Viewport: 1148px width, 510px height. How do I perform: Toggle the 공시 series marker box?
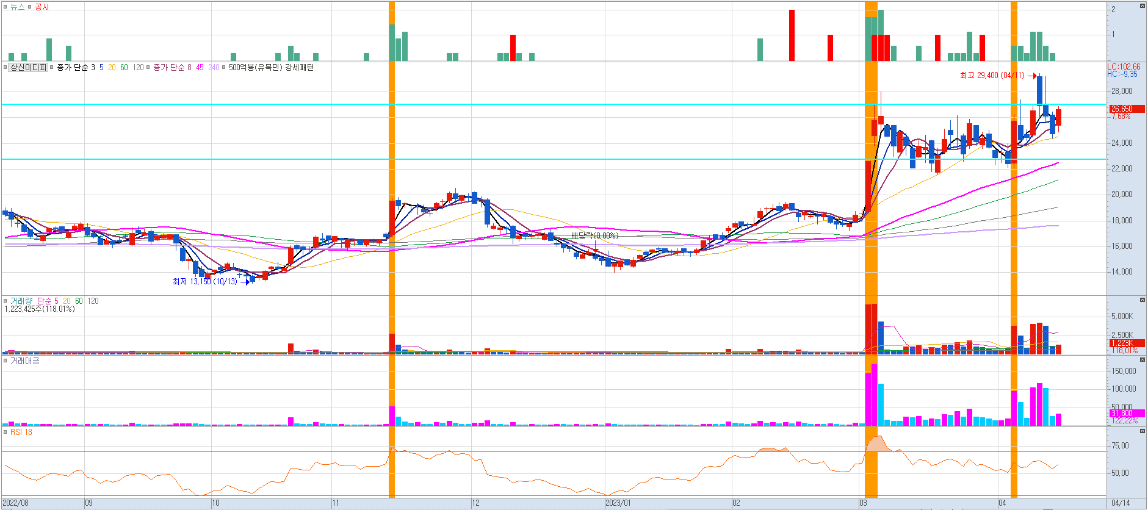pos(29,7)
